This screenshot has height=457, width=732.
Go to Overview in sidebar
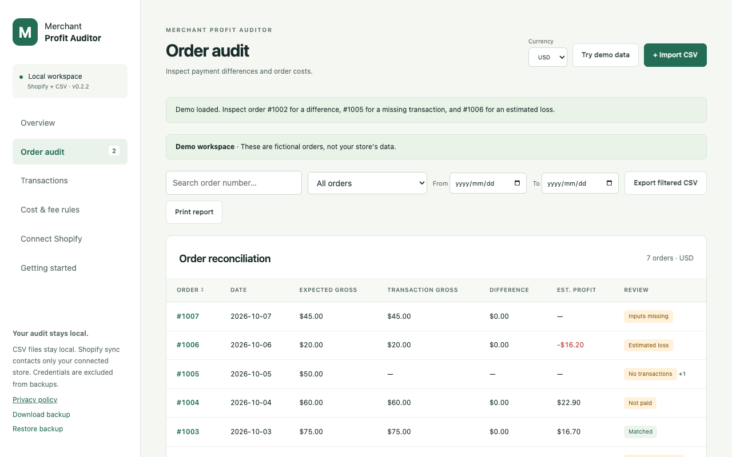pyautogui.click(x=70, y=123)
